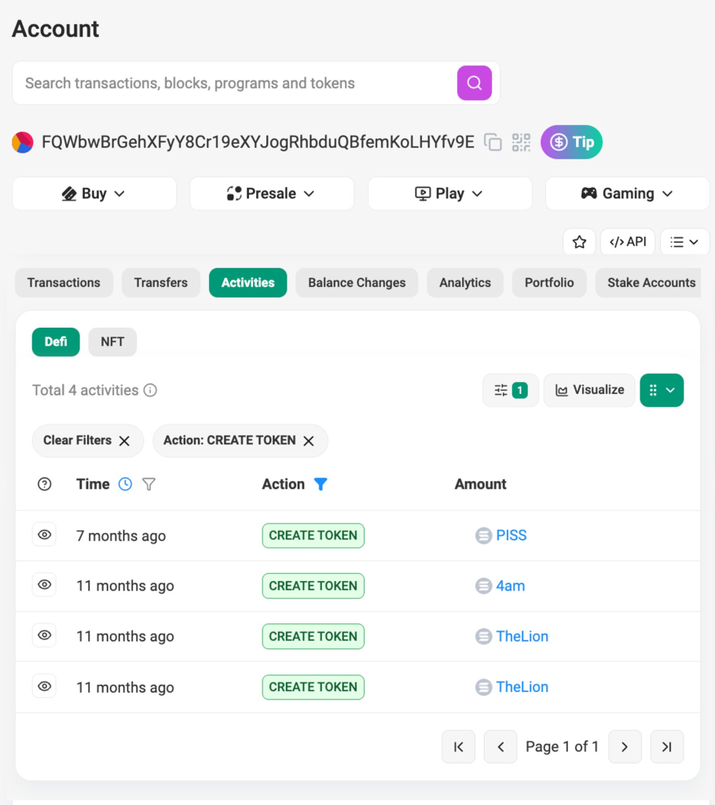
Task: Click the info icon near Total activities
Action: 150,390
